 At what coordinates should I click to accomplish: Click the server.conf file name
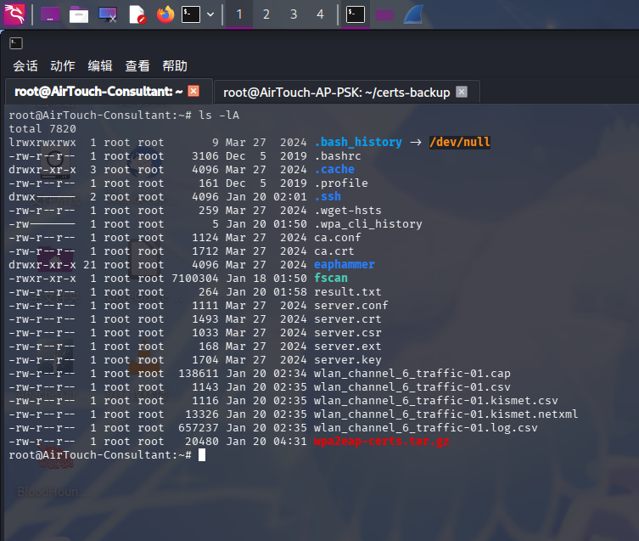point(350,305)
